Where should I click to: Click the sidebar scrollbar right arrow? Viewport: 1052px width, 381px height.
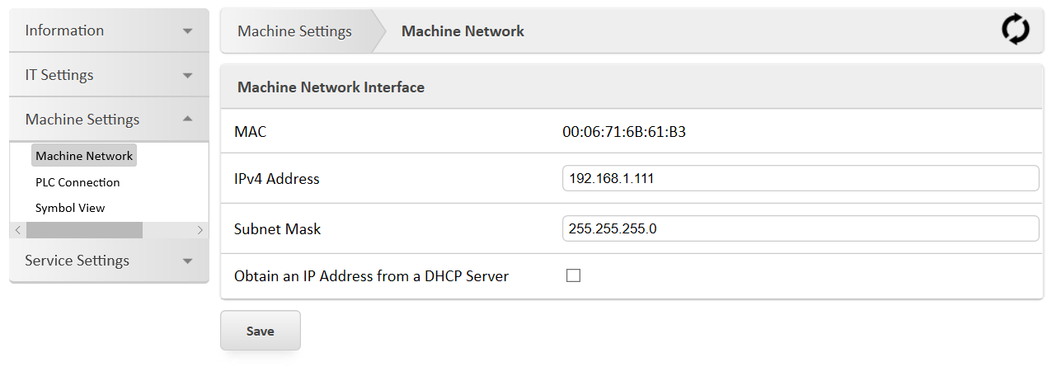tap(200, 230)
